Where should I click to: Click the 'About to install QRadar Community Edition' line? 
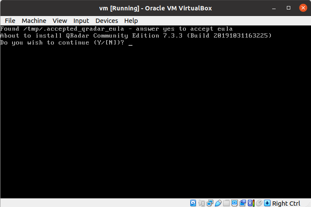pos(136,35)
